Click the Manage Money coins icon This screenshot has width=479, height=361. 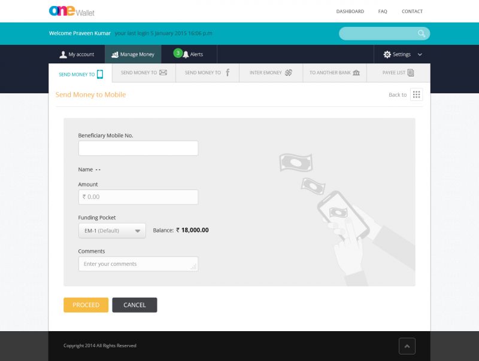coord(115,54)
